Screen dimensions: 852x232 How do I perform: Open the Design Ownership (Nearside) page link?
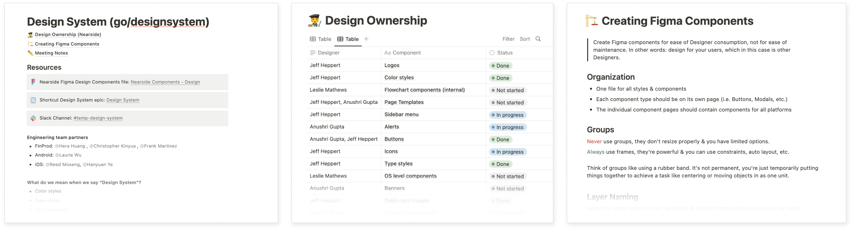point(68,35)
